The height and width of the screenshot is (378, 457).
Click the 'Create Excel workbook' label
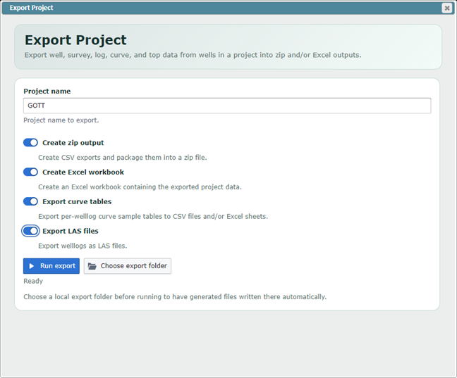(x=83, y=172)
